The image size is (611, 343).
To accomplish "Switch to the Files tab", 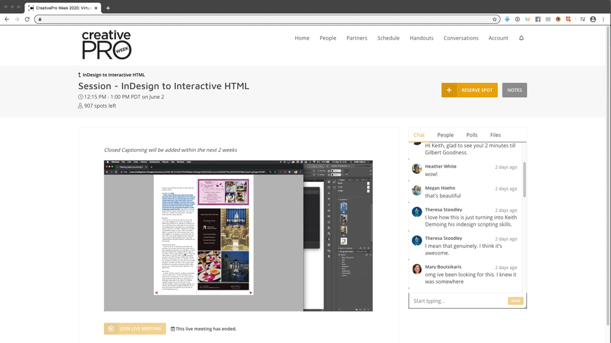I will [x=496, y=135].
